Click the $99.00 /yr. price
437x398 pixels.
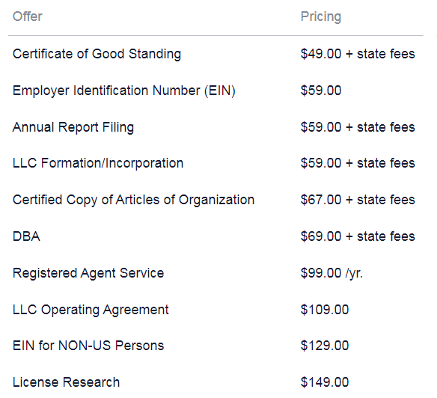click(x=331, y=273)
